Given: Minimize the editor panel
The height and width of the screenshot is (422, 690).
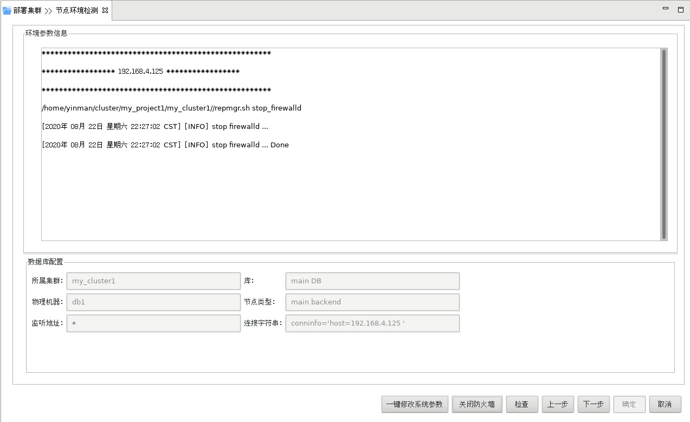Looking at the screenshot, I should point(665,9).
